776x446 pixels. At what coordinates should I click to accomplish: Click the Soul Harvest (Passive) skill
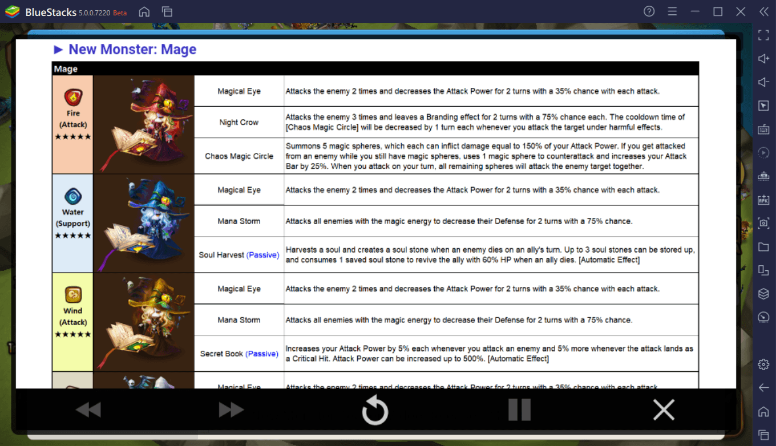tap(239, 255)
